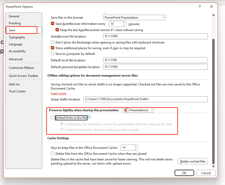Screen dimensions: 225x185
Task: Select Embed all characters radio button
Action: [x=62, y=130]
